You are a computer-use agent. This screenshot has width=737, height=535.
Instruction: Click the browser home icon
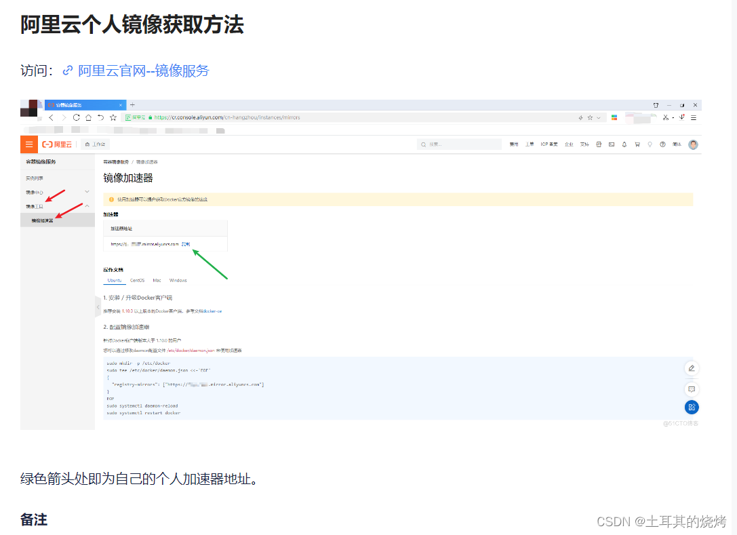tap(88, 117)
